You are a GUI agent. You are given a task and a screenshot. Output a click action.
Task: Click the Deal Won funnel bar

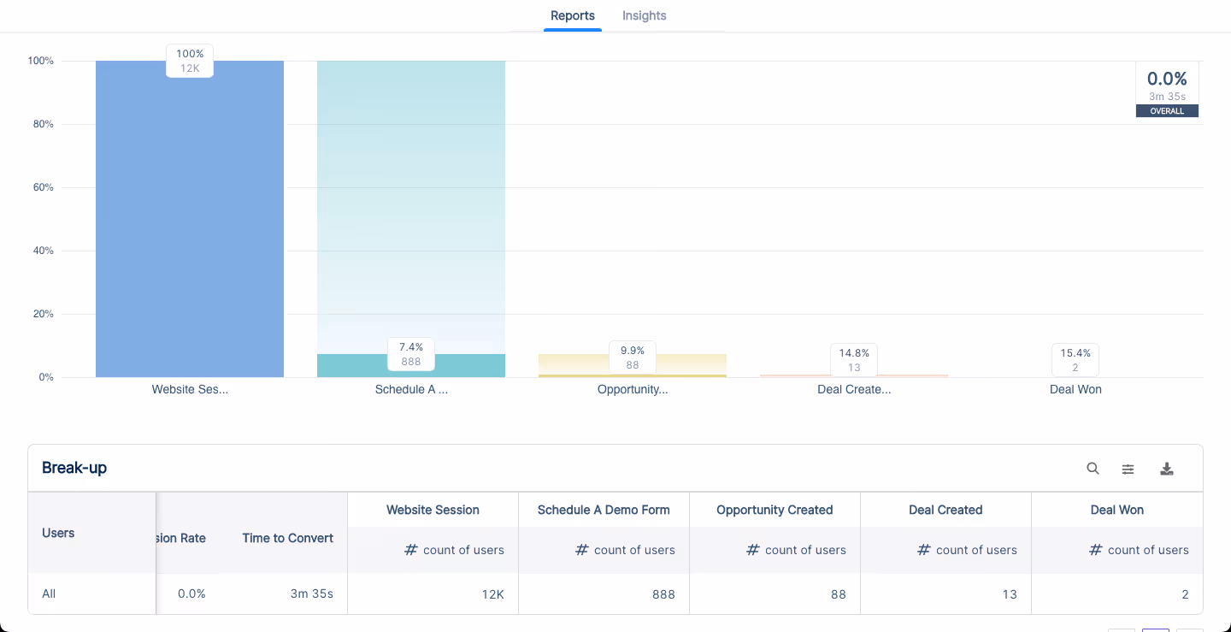click(x=1075, y=374)
